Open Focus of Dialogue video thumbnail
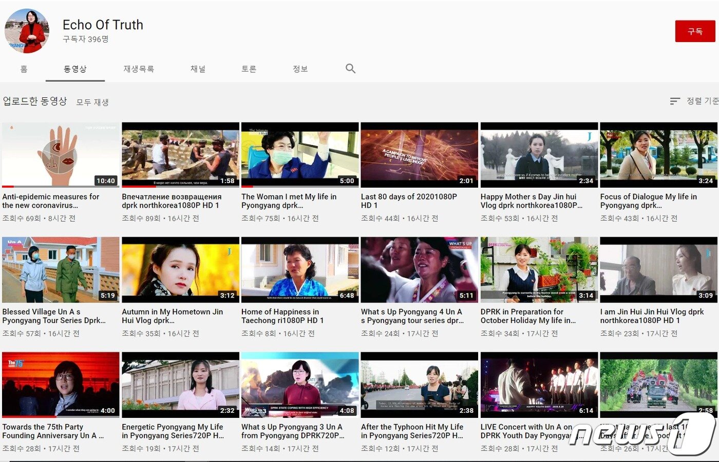This screenshot has height=462, width=719. [659, 155]
